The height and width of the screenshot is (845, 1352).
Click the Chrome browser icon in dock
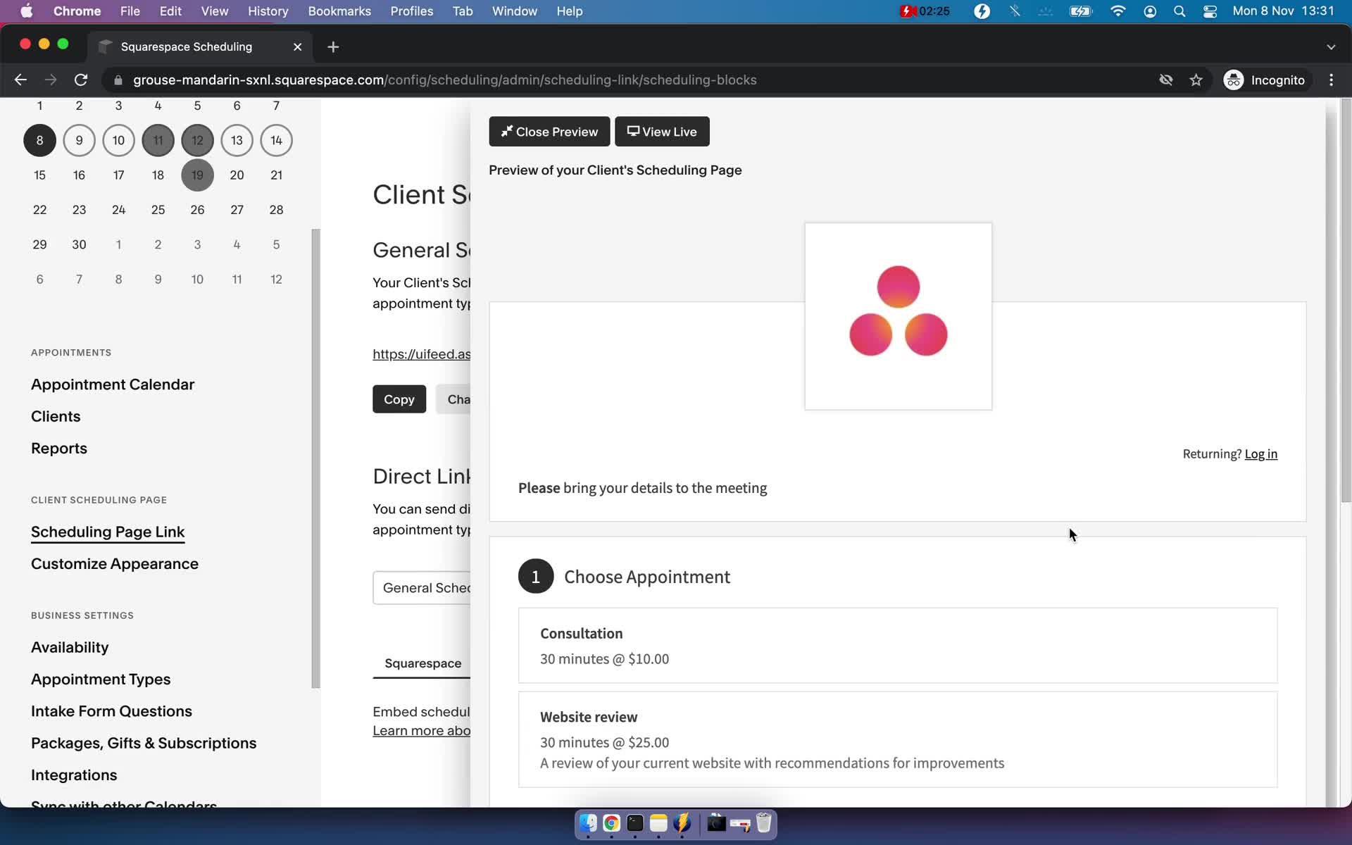[611, 824]
